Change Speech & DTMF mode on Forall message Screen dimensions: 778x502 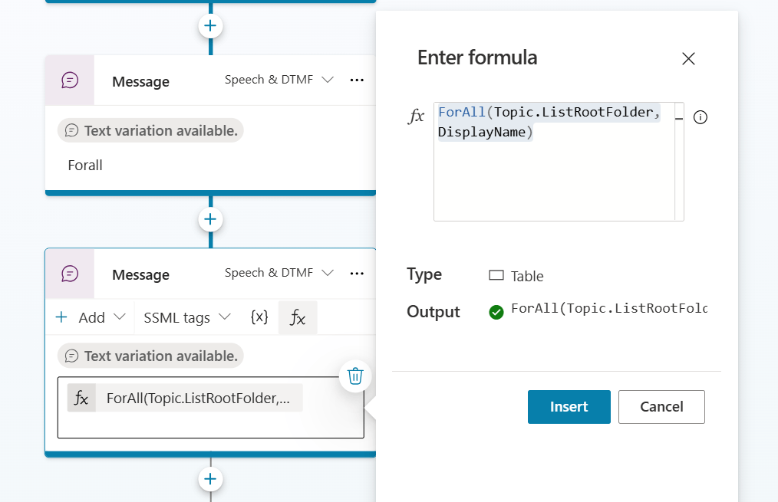click(x=279, y=80)
